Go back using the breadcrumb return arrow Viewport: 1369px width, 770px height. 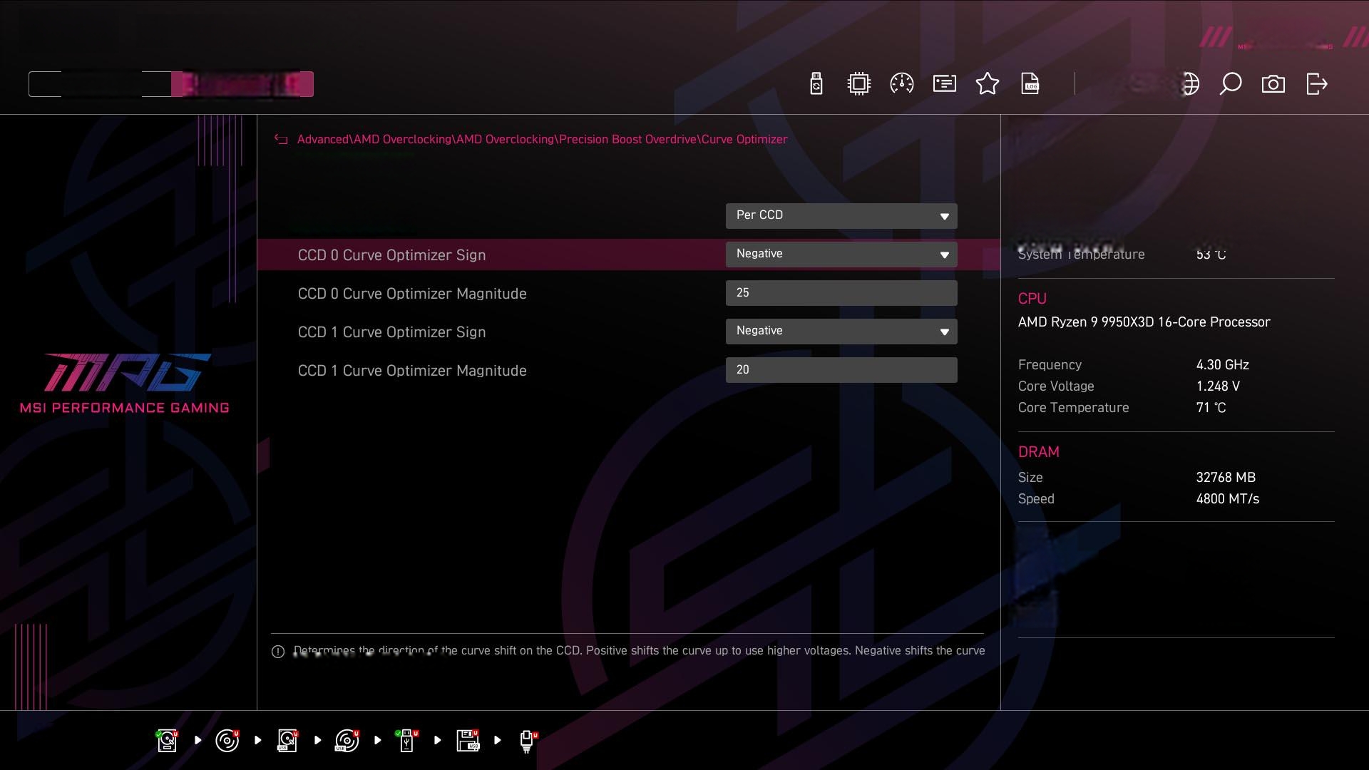click(281, 140)
